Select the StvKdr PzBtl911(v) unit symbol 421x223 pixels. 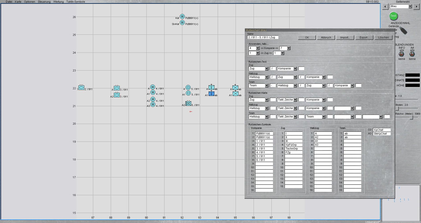182,23
